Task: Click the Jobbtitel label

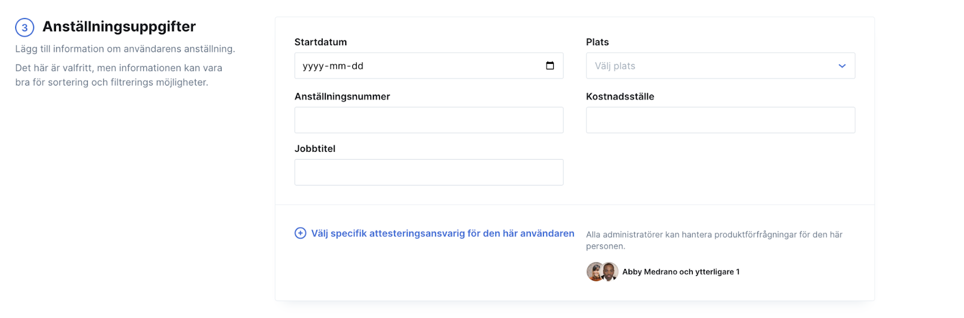Action: tap(315, 149)
